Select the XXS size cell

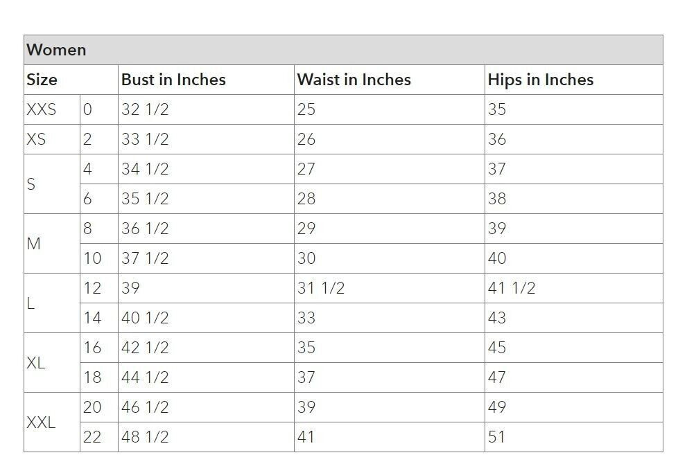pyautogui.click(x=52, y=109)
